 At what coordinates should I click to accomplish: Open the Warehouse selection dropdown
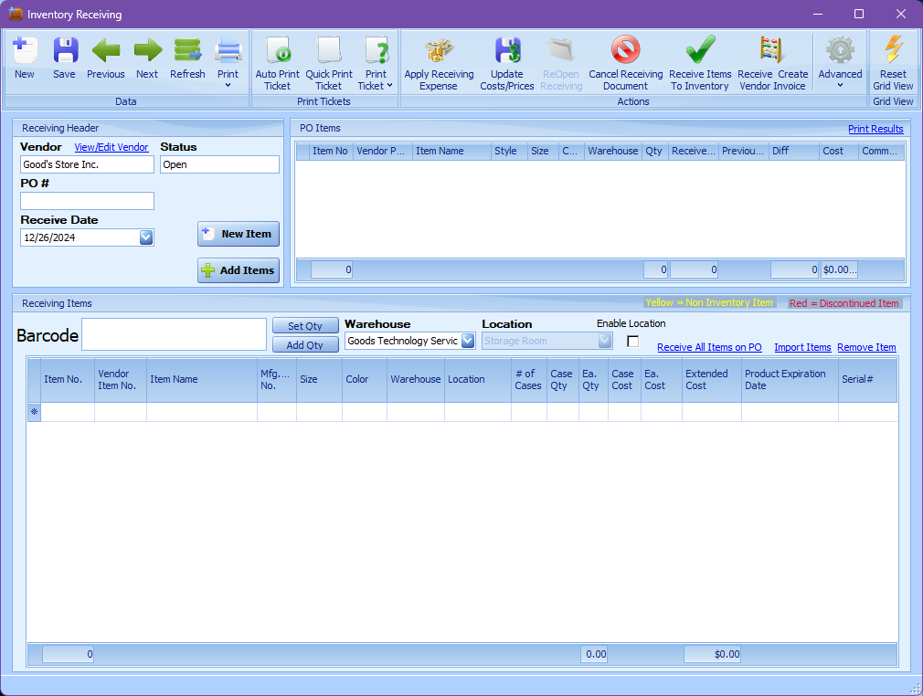pyautogui.click(x=467, y=341)
